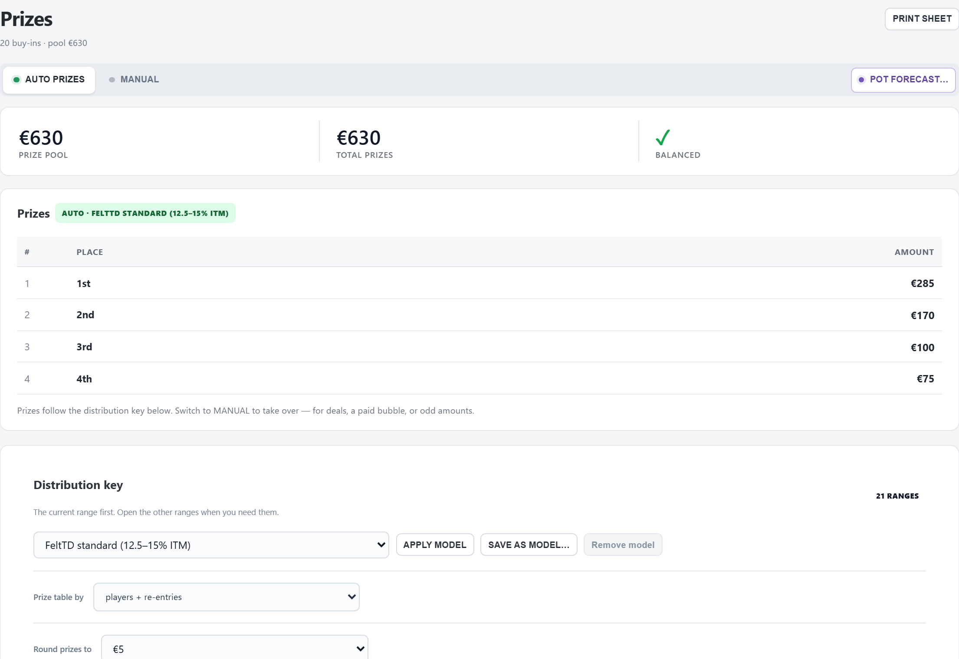Click the AMOUNT column header

coord(914,252)
